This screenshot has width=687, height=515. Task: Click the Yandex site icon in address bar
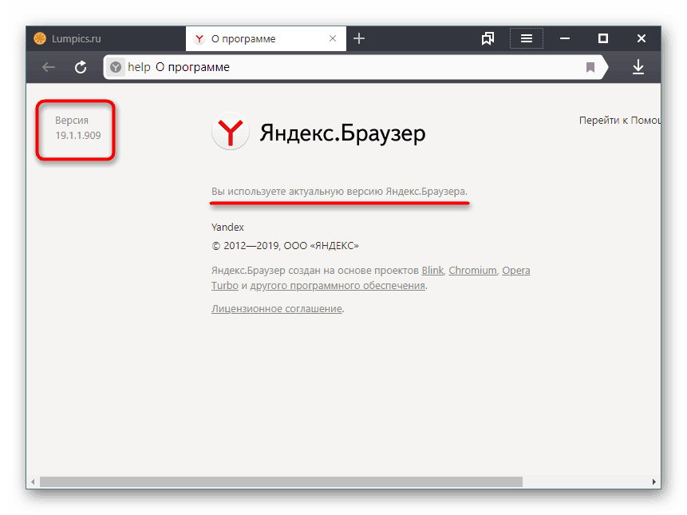(x=116, y=67)
